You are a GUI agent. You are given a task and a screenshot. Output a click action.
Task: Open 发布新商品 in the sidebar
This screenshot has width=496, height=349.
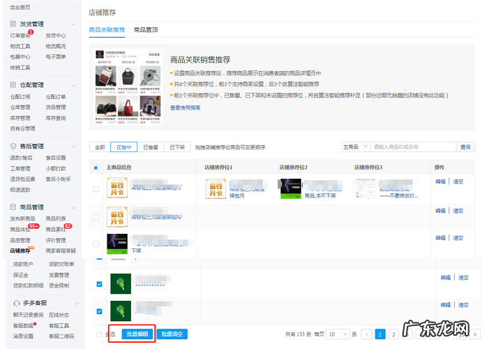23,218
